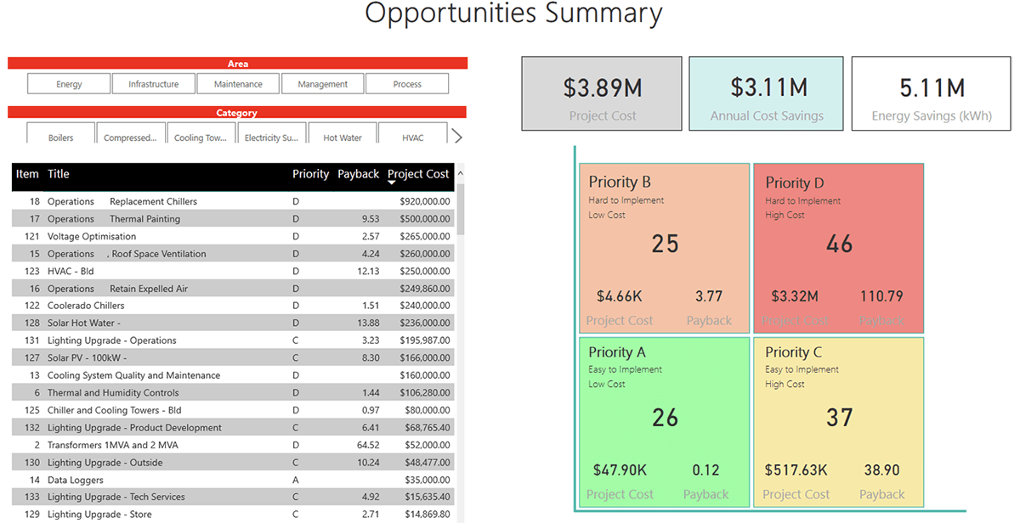
Task: Enable the Maintenance area filter
Action: [238, 84]
